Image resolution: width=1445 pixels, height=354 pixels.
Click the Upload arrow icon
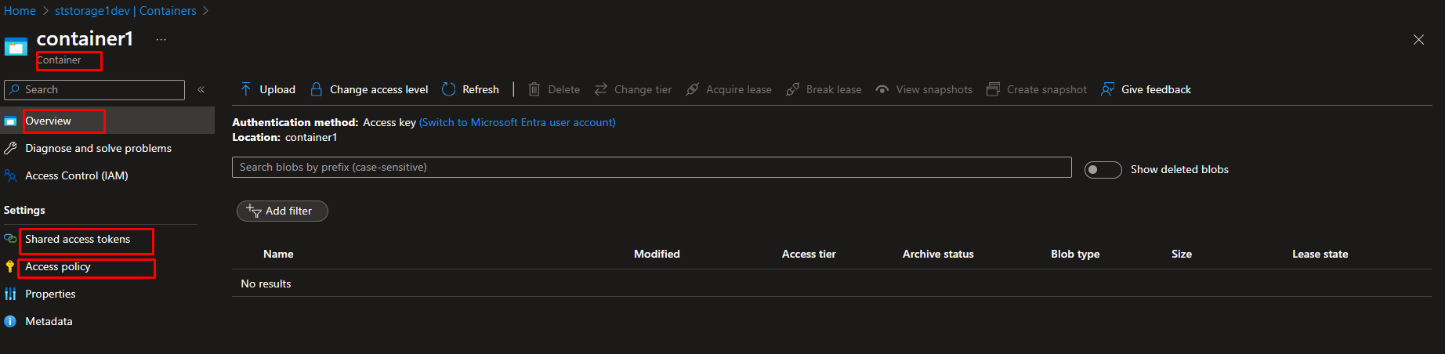click(x=246, y=89)
